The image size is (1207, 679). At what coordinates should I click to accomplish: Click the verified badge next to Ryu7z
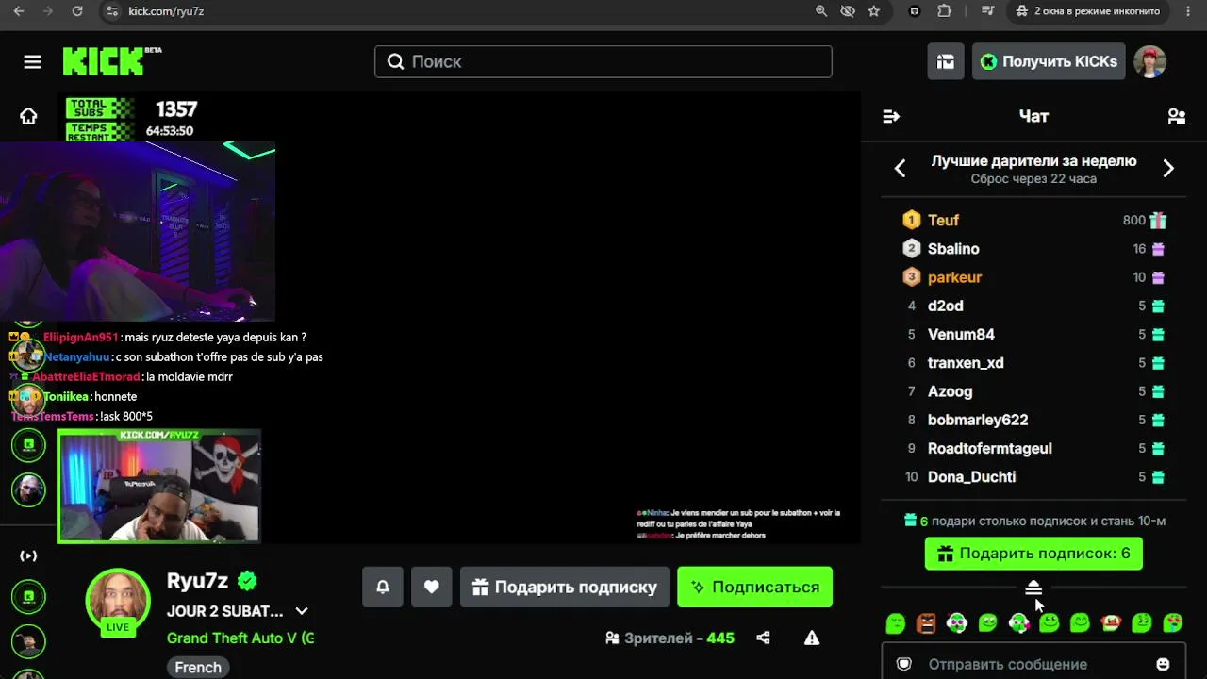pyautogui.click(x=248, y=581)
